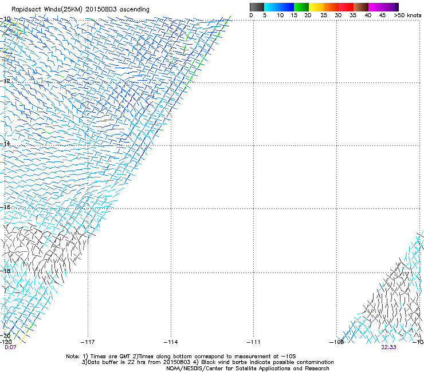
Task: Click the cyan-blue 5-15 knots legend segment
Action: [x=279, y=7]
